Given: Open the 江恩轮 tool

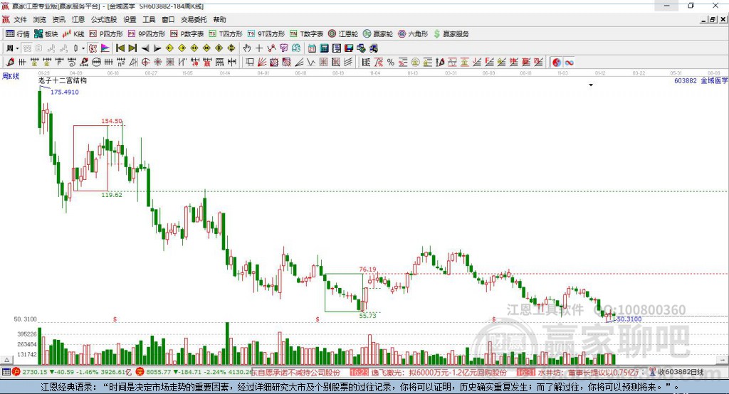Looking at the screenshot, I should pos(343,34).
